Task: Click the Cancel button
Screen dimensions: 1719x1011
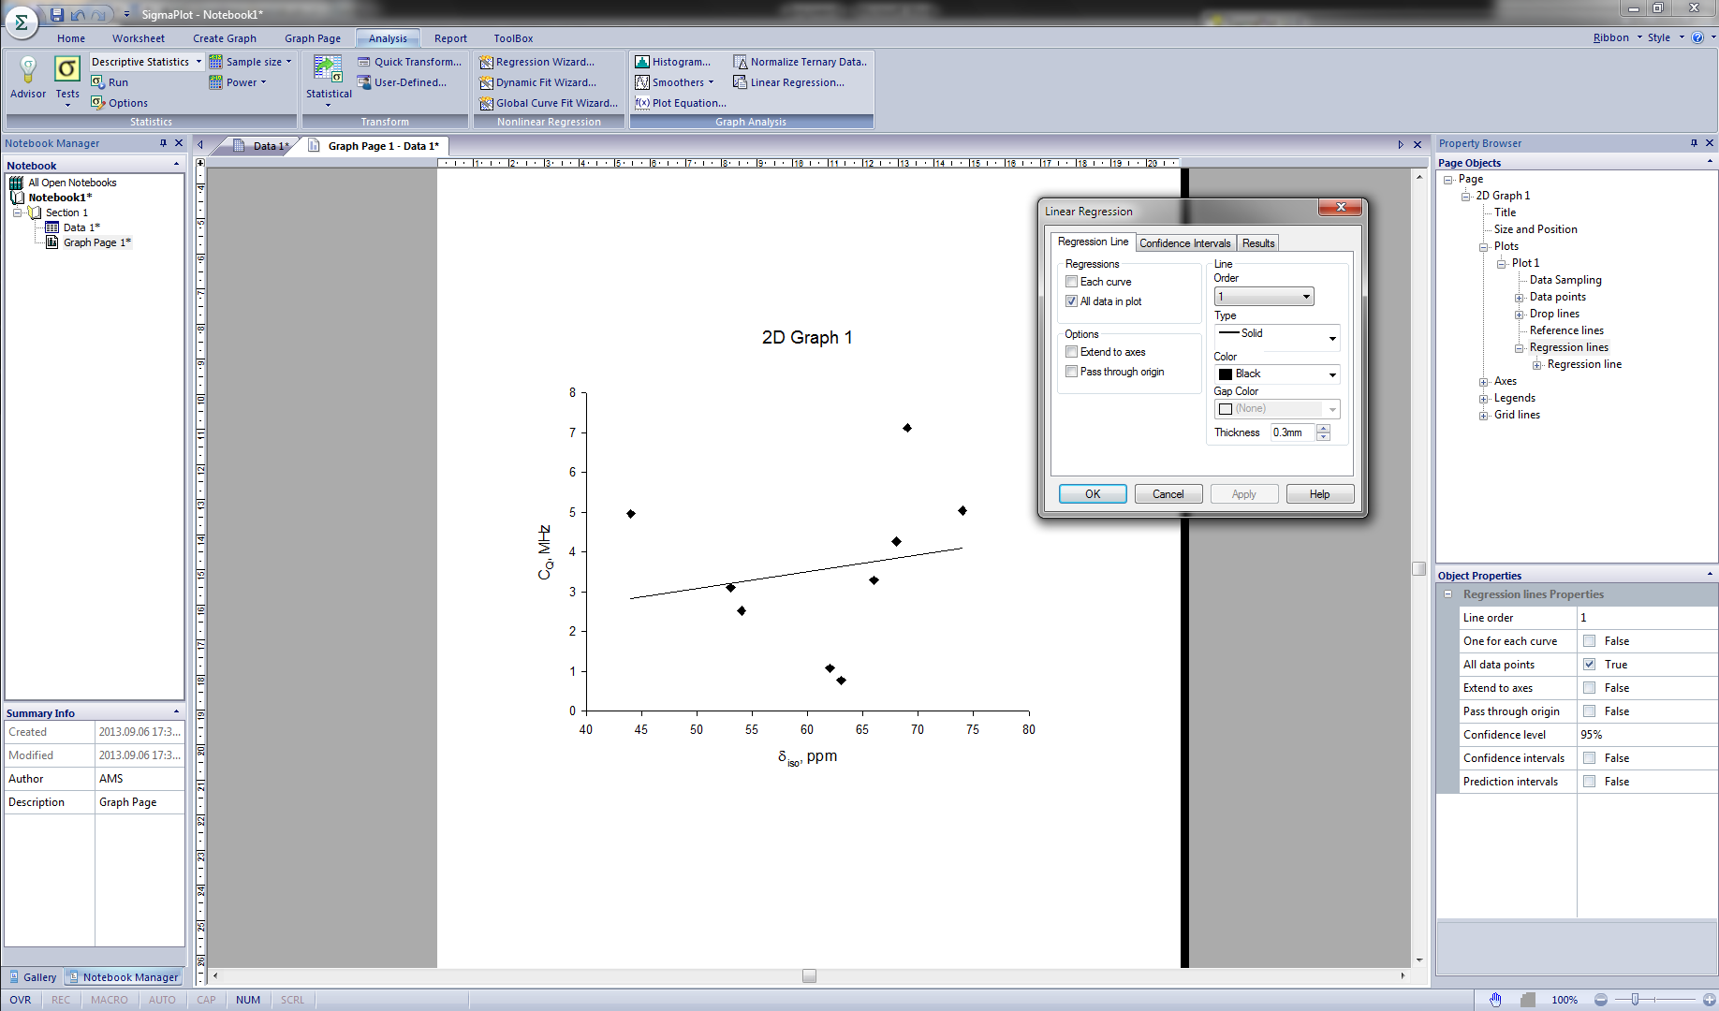Action: [x=1168, y=494]
